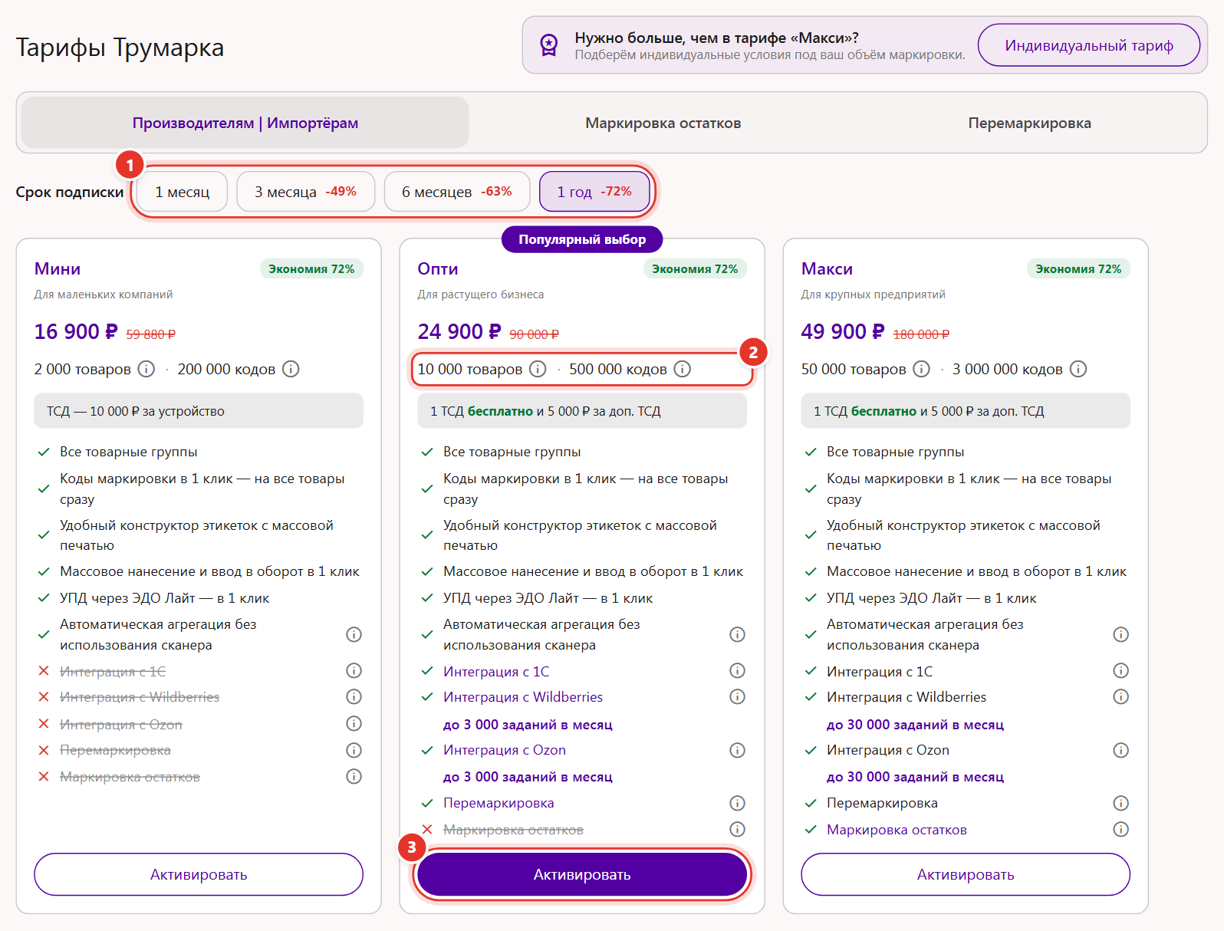Click Mini plan's Перемаркировка info icon
The height and width of the screenshot is (931, 1224).
tap(354, 750)
